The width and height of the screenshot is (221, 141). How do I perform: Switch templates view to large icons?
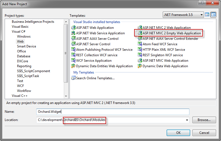[207, 15]
